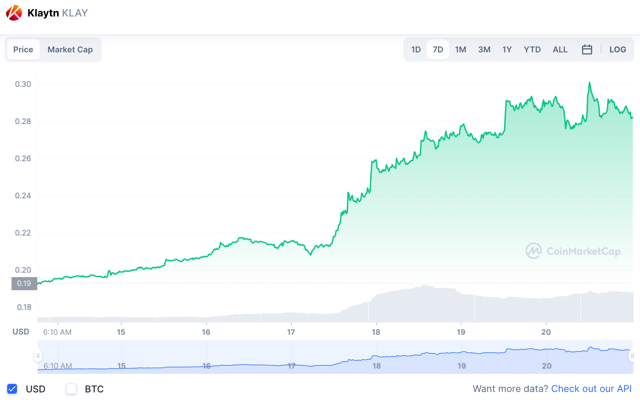Click the 6:10 AM x-axis label
The width and height of the screenshot is (640, 400).
pyautogui.click(x=57, y=332)
